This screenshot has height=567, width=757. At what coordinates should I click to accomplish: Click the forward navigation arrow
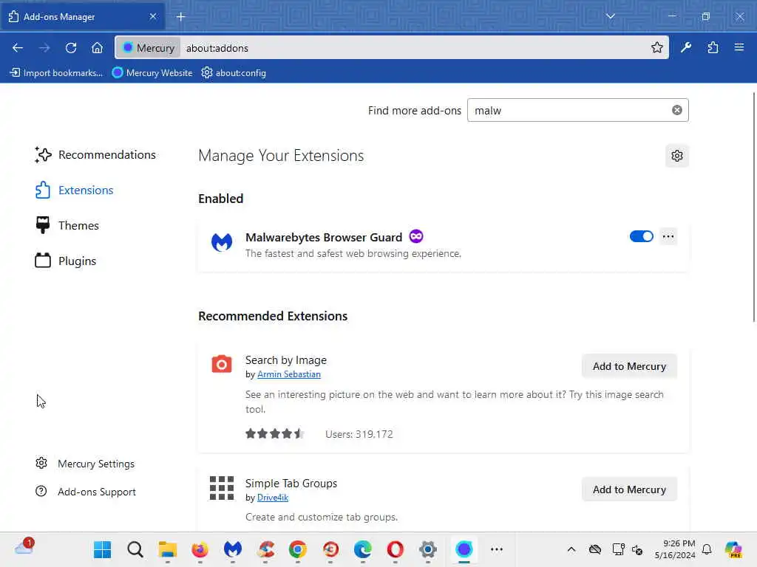coord(44,48)
